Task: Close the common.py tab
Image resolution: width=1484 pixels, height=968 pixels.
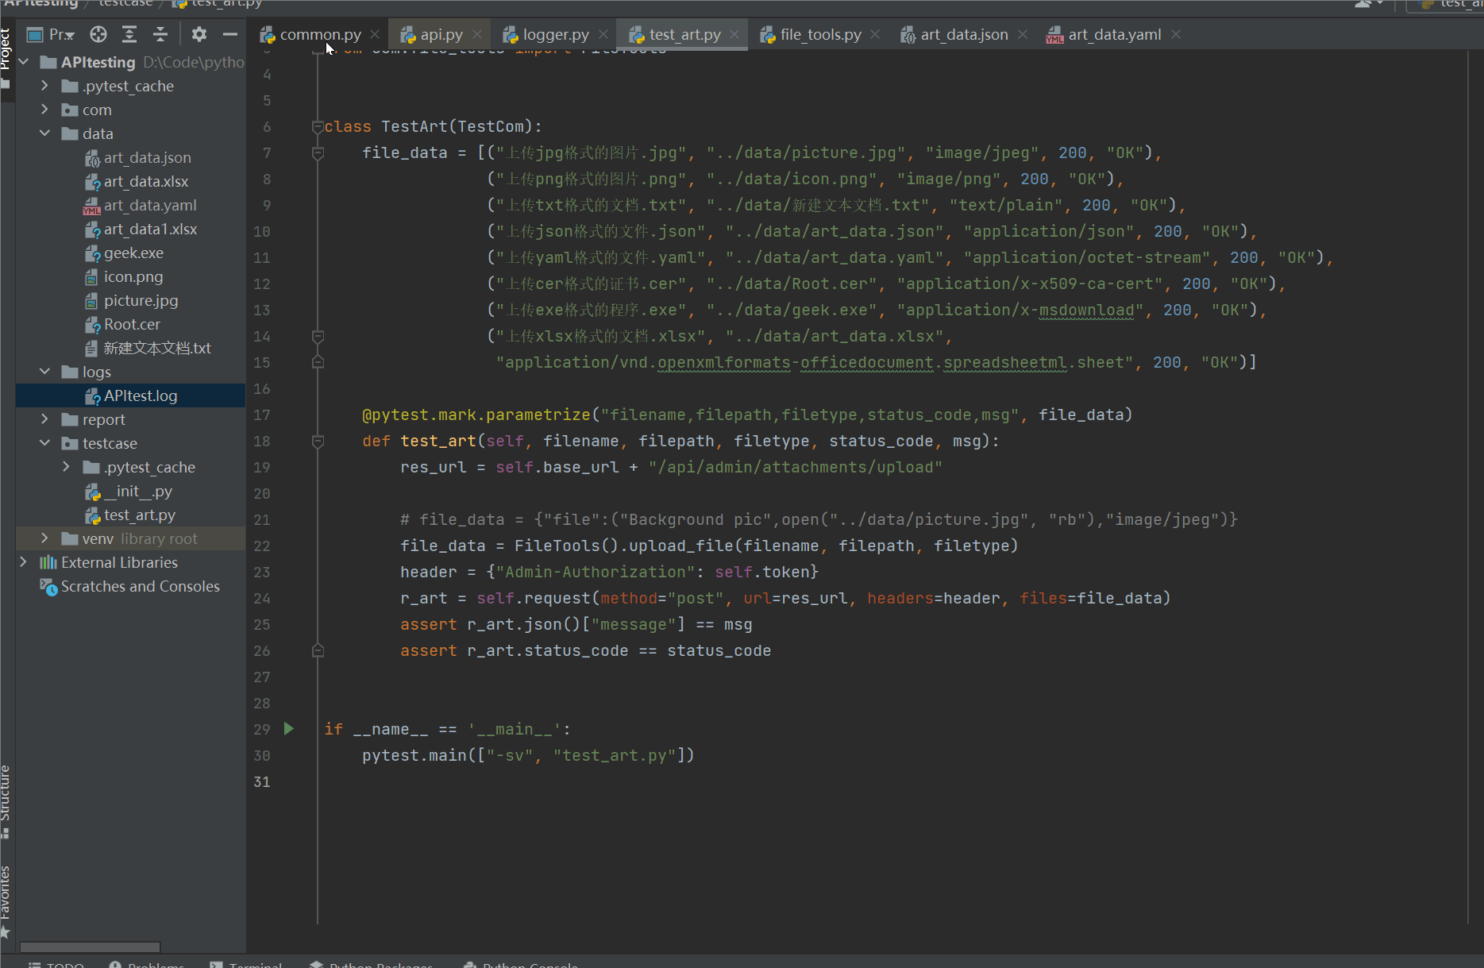Action: tap(375, 34)
